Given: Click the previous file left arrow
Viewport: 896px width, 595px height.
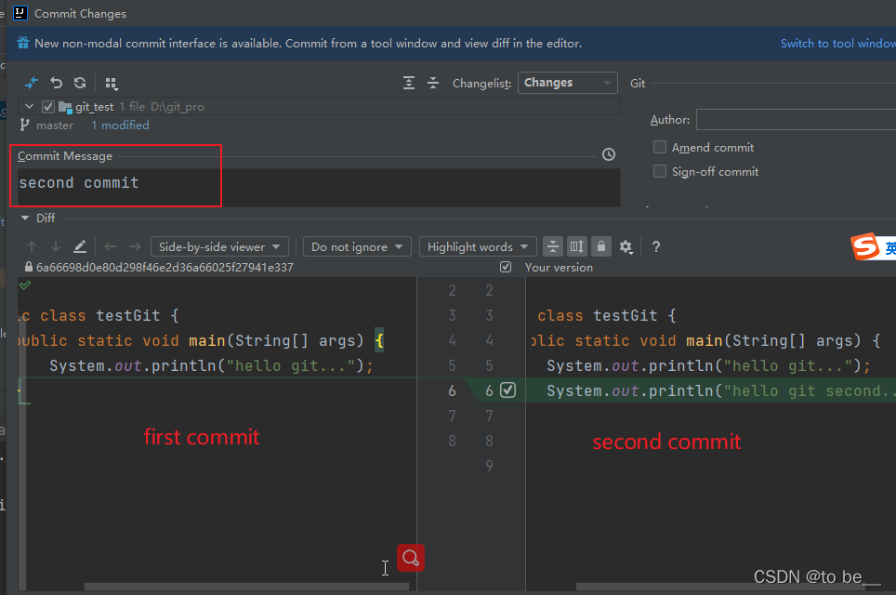Looking at the screenshot, I should [x=111, y=246].
